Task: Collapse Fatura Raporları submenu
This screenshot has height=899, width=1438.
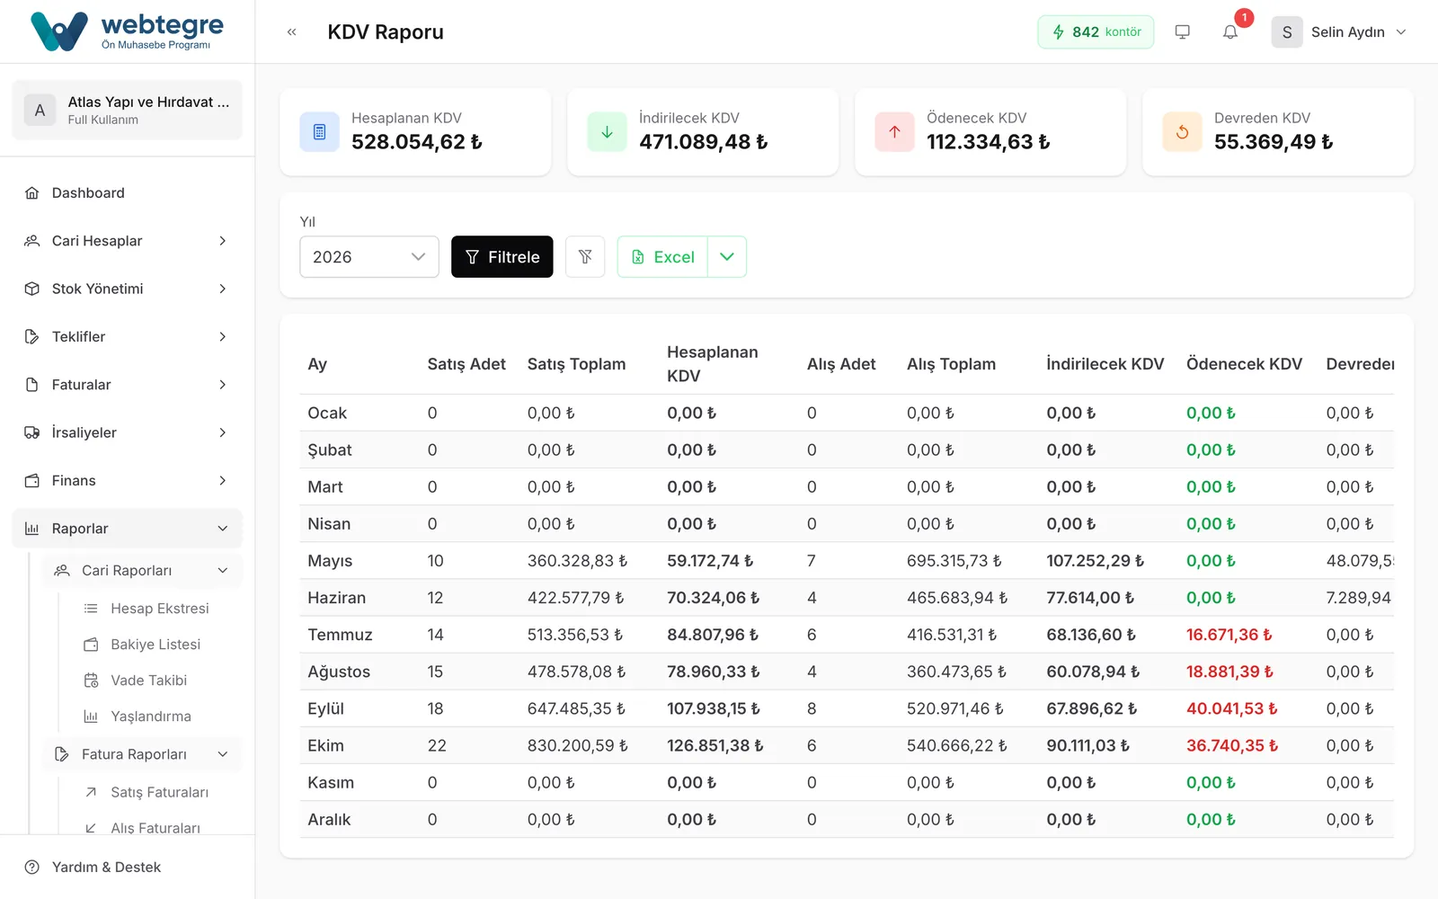Action: [x=142, y=754]
